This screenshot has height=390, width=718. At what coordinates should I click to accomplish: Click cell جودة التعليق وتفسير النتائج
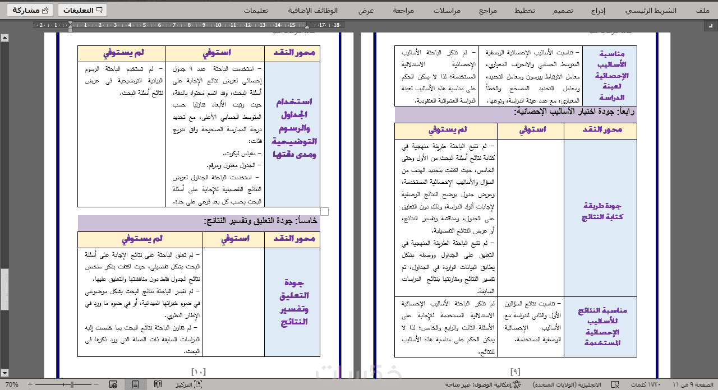[x=292, y=301]
